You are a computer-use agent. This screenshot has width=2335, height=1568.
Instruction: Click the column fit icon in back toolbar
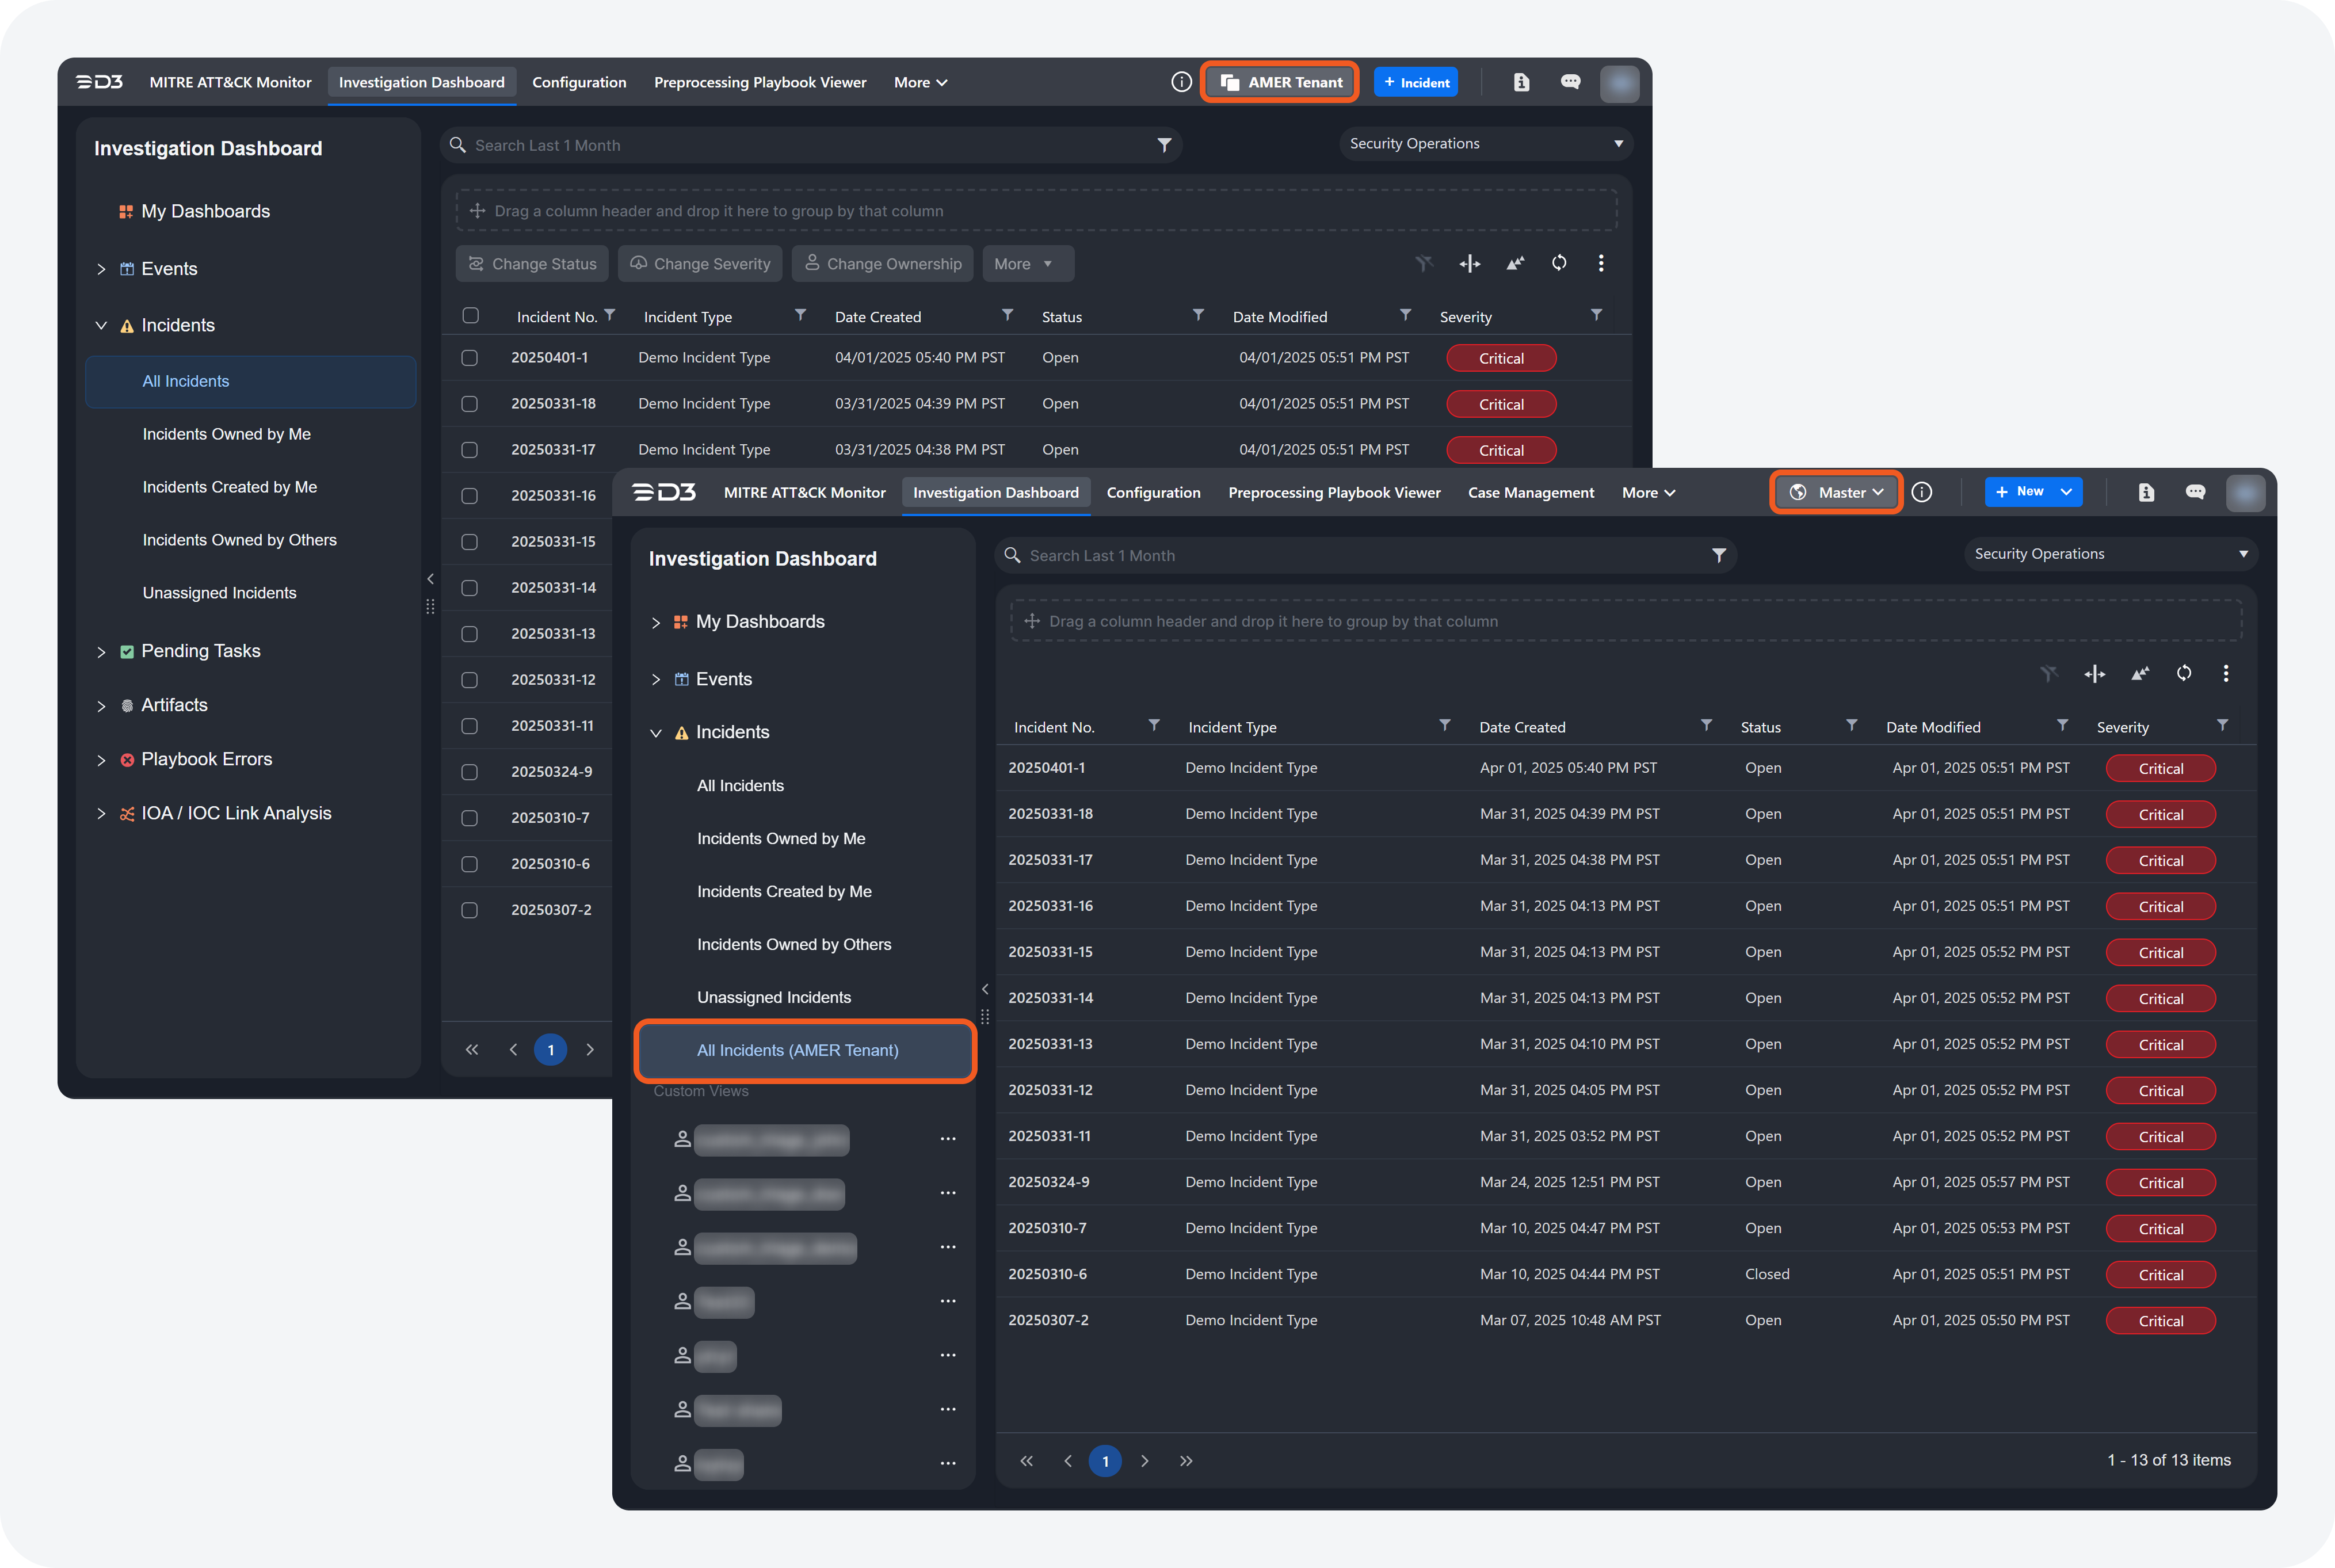pyautogui.click(x=1469, y=263)
